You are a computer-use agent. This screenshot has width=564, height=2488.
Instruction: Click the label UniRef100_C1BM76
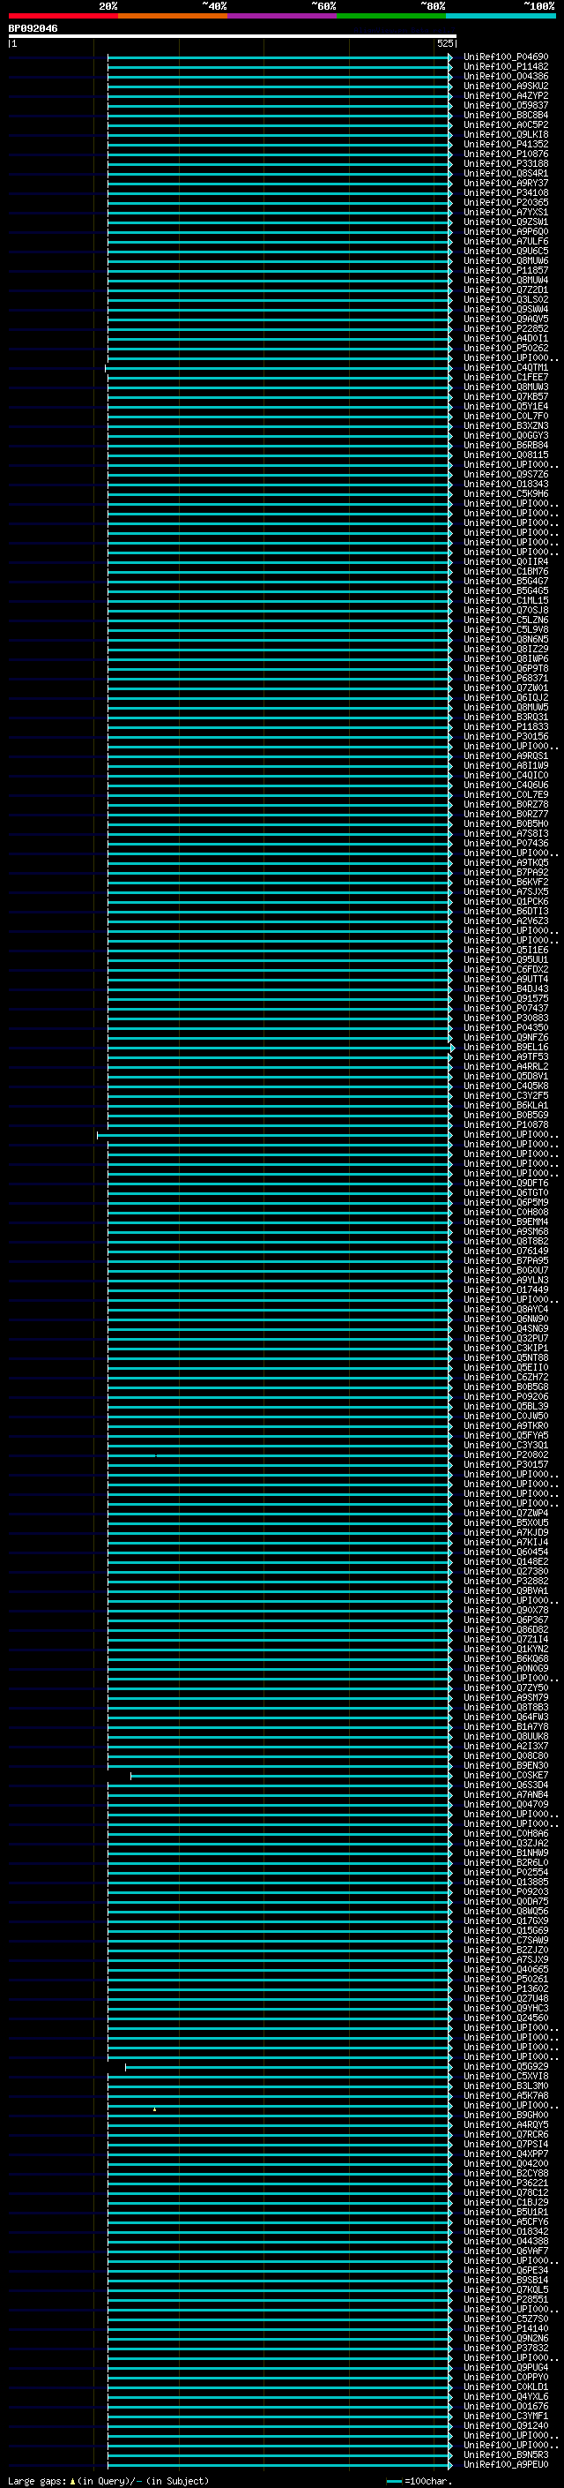point(506,572)
